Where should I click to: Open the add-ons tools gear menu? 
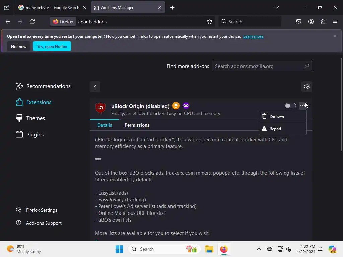(x=307, y=87)
